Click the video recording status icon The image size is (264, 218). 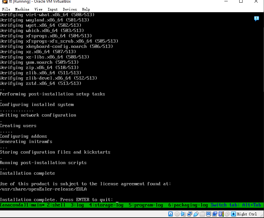click(214, 214)
